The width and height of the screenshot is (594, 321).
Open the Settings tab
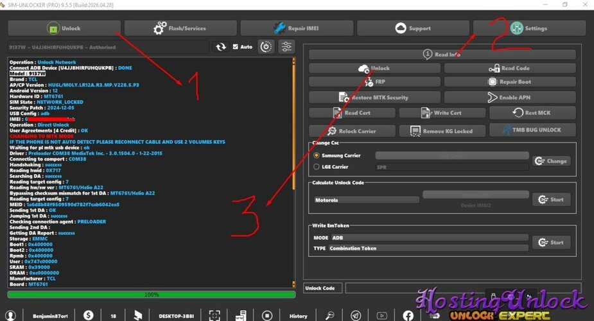(529, 28)
